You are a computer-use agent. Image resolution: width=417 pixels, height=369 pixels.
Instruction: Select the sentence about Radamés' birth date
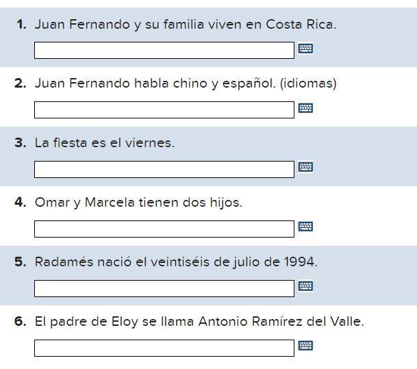[x=176, y=262]
